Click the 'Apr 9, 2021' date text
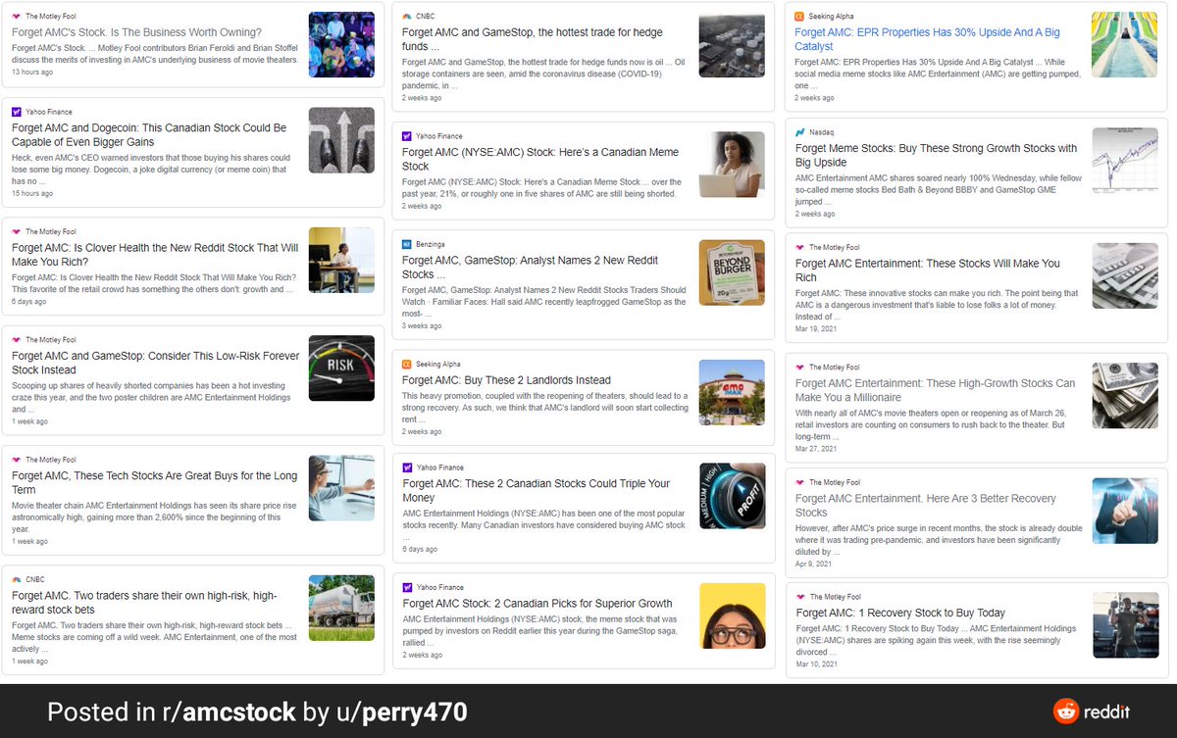 point(813,565)
